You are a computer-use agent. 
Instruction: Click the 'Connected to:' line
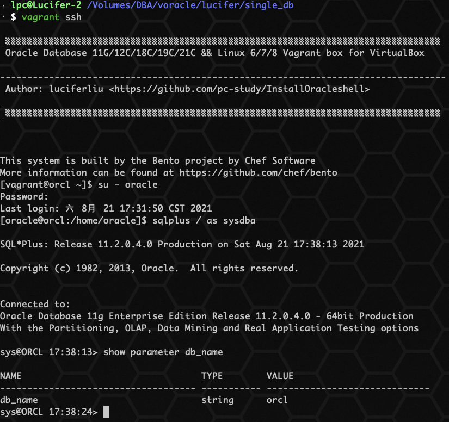[x=35, y=304]
